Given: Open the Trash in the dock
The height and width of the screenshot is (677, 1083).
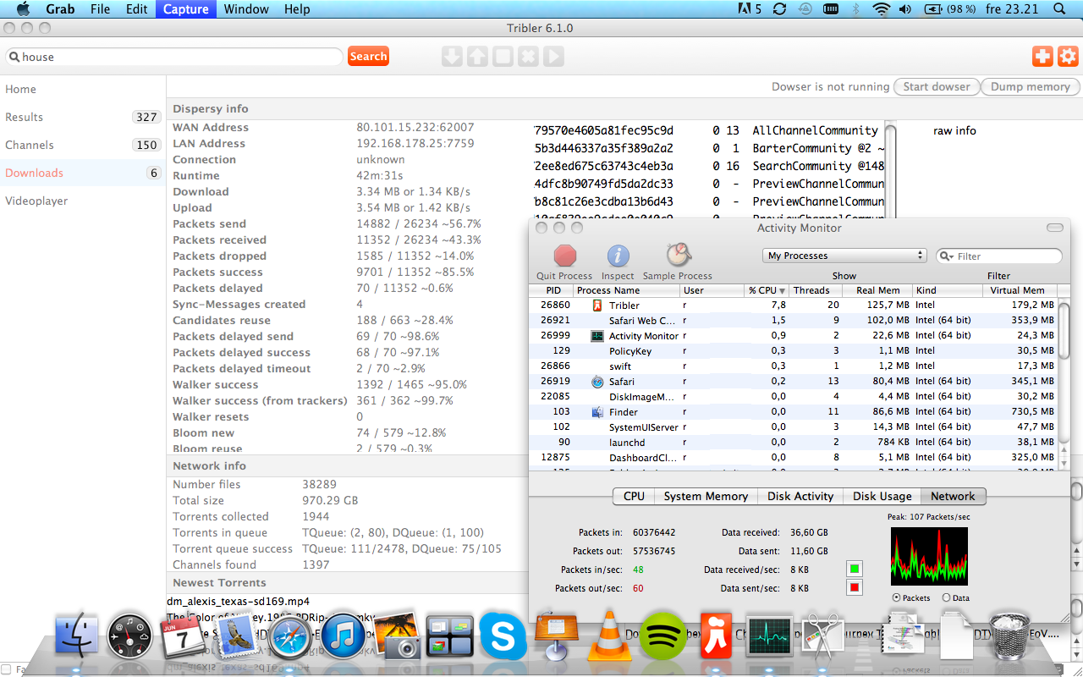Looking at the screenshot, I should tap(1009, 636).
